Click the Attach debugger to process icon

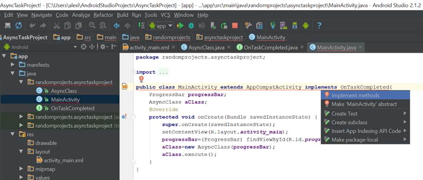coord(213,26)
